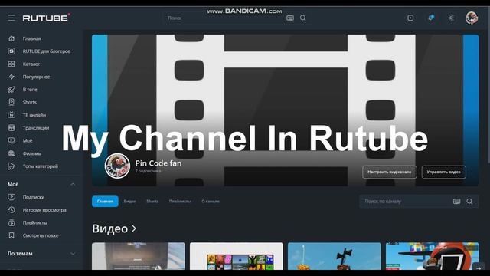Click the Фильмы reel icon
The height and width of the screenshot is (276, 490).
pyautogui.click(x=11, y=153)
